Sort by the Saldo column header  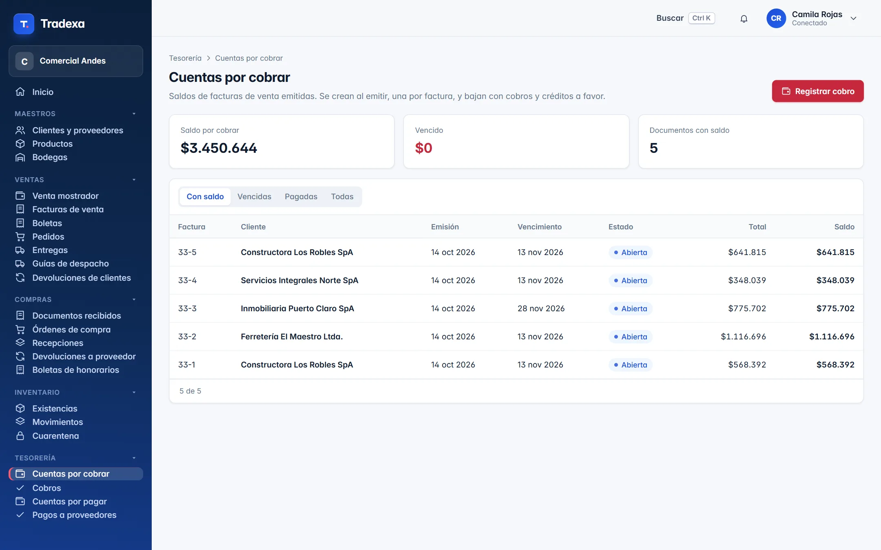(844, 227)
